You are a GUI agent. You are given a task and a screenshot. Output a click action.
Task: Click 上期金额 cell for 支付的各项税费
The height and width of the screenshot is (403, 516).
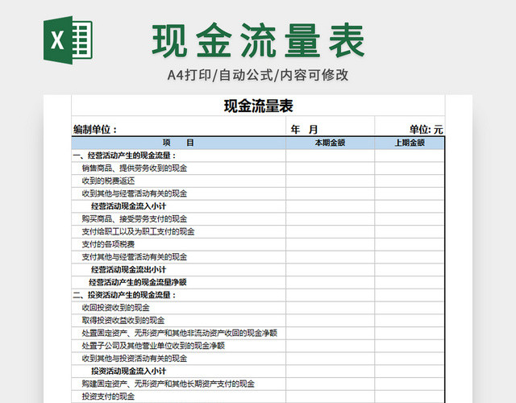pyautogui.click(x=410, y=244)
